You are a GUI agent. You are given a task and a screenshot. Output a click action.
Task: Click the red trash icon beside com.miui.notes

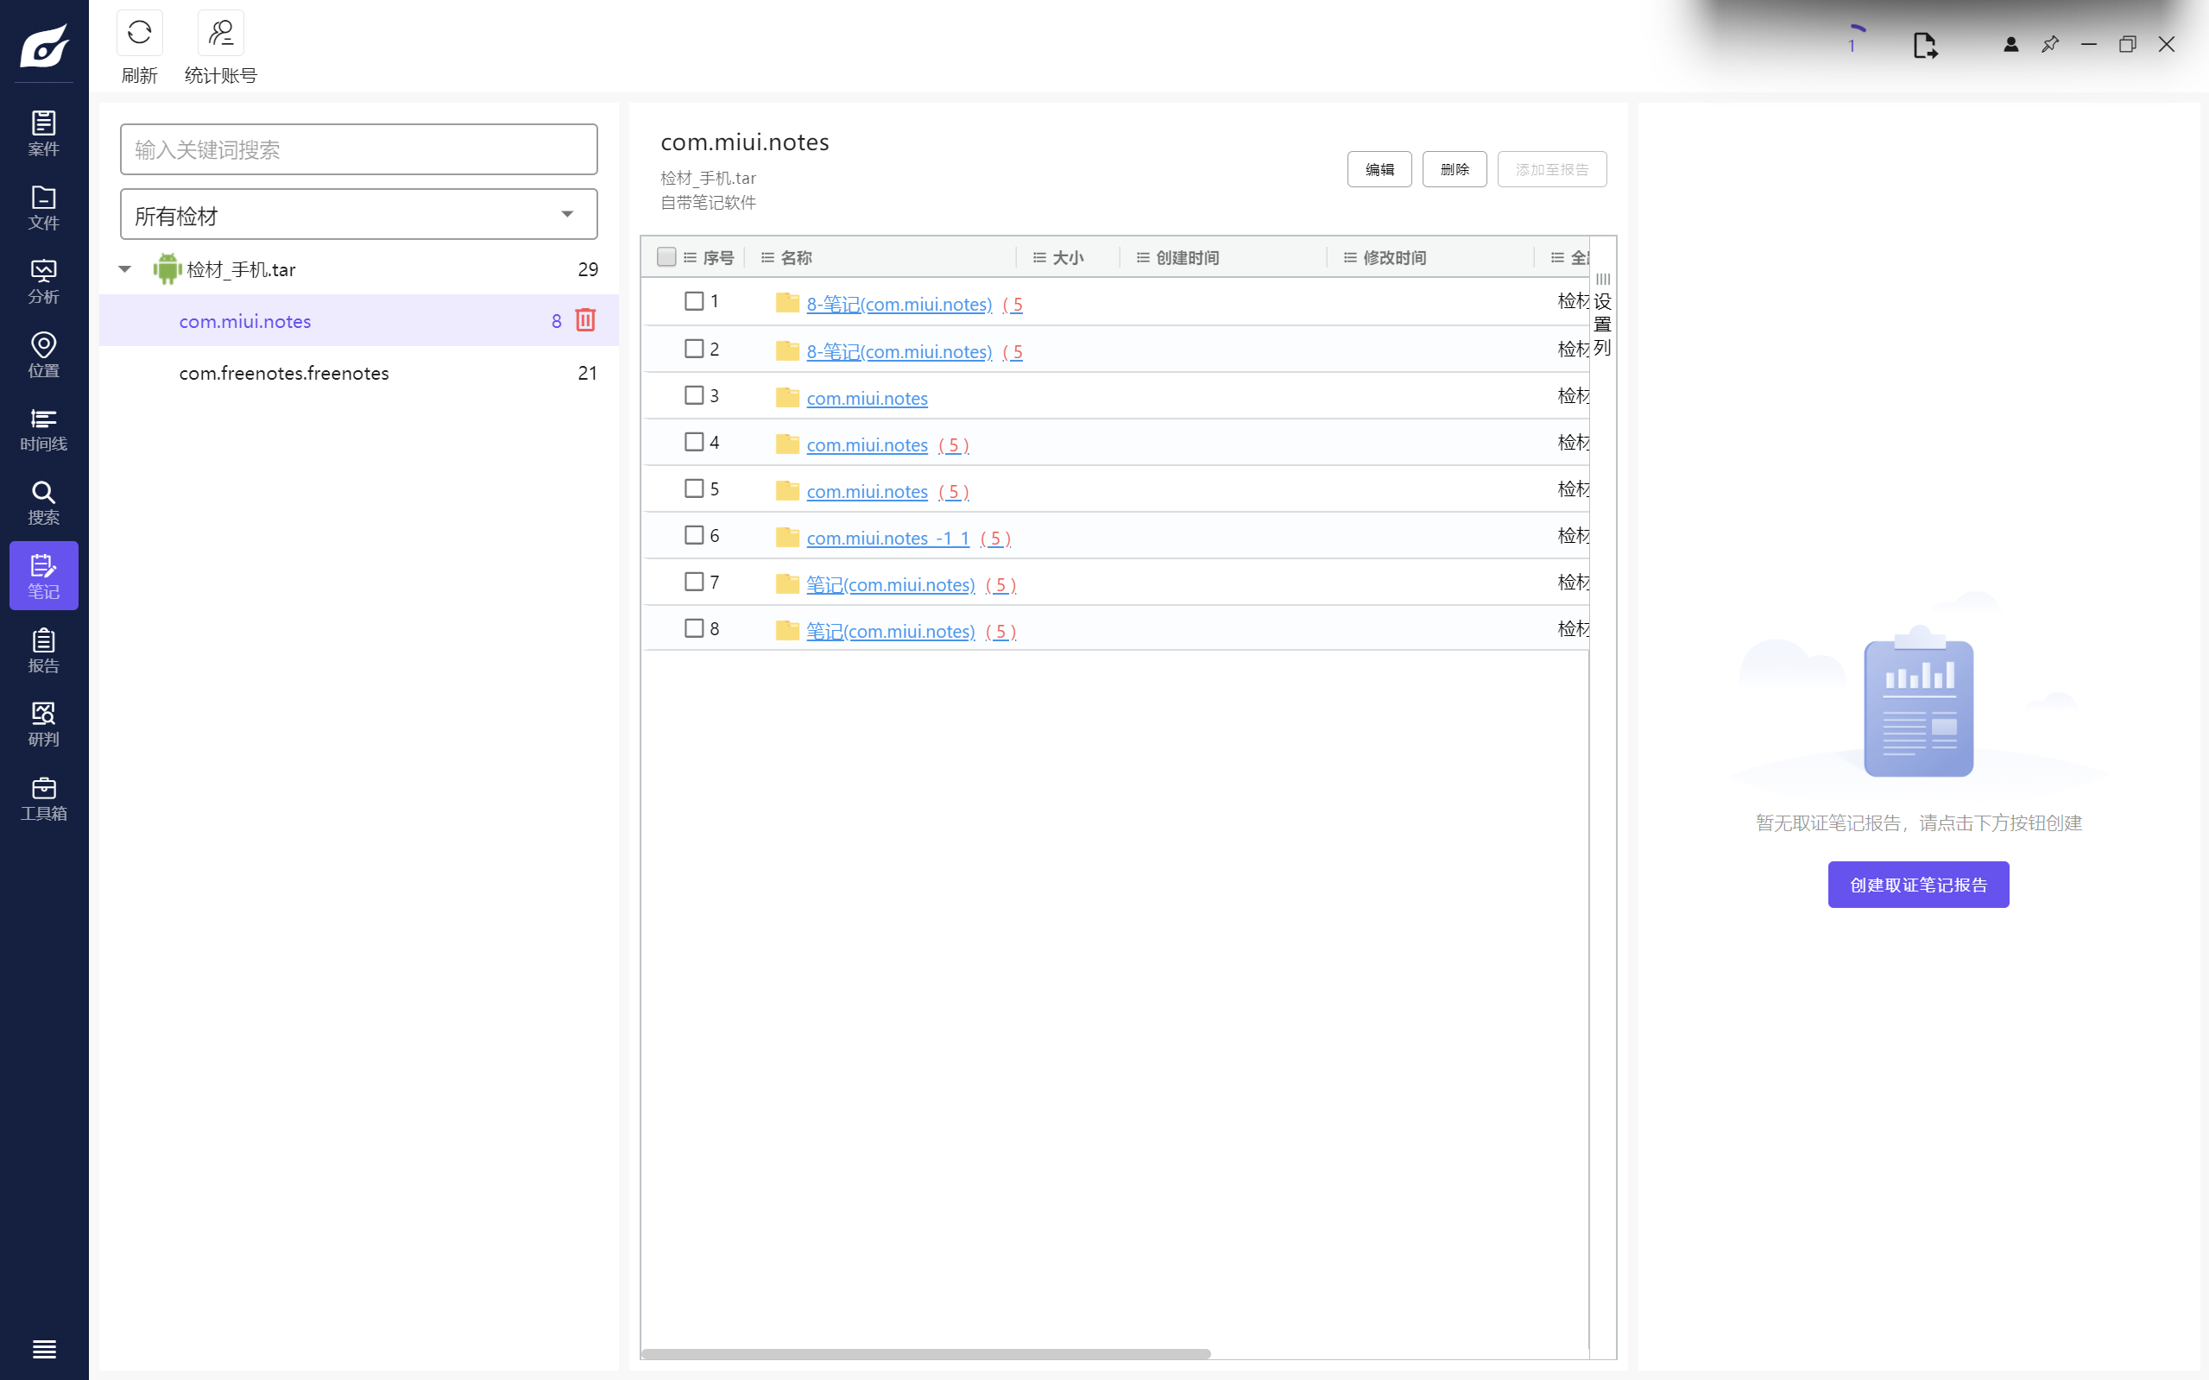tap(585, 320)
